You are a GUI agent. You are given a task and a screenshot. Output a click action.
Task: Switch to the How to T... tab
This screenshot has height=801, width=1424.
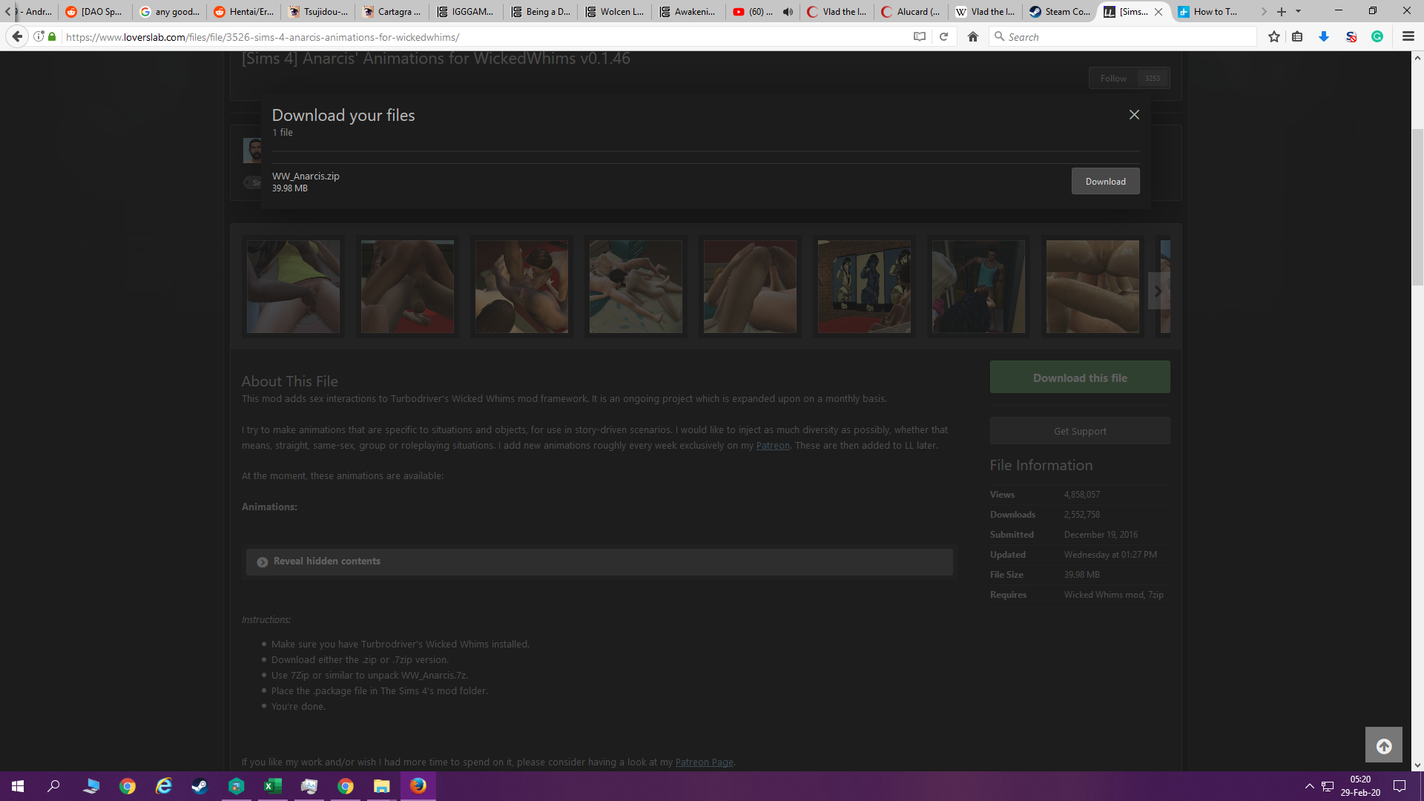[1207, 11]
